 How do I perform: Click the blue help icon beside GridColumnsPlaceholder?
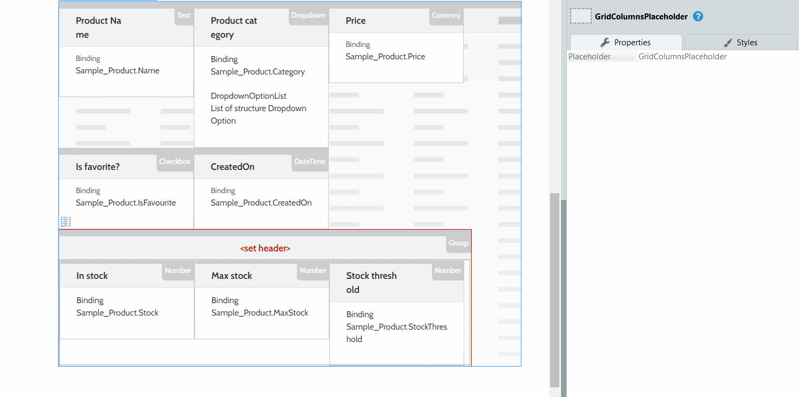coord(698,16)
